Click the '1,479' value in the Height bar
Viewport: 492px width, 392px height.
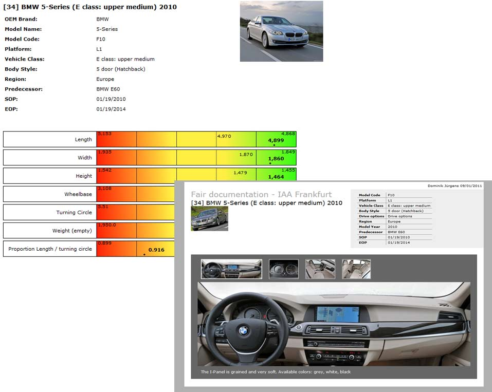(241, 173)
